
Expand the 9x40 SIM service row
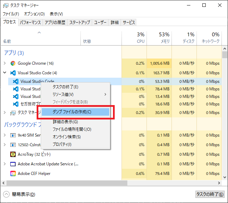point(5,135)
